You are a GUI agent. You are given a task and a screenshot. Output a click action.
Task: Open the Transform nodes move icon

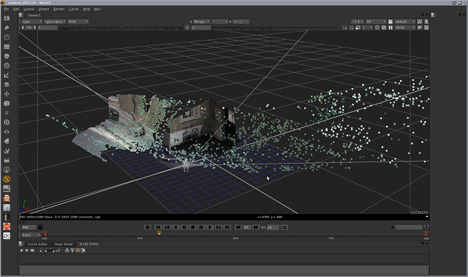(7, 94)
